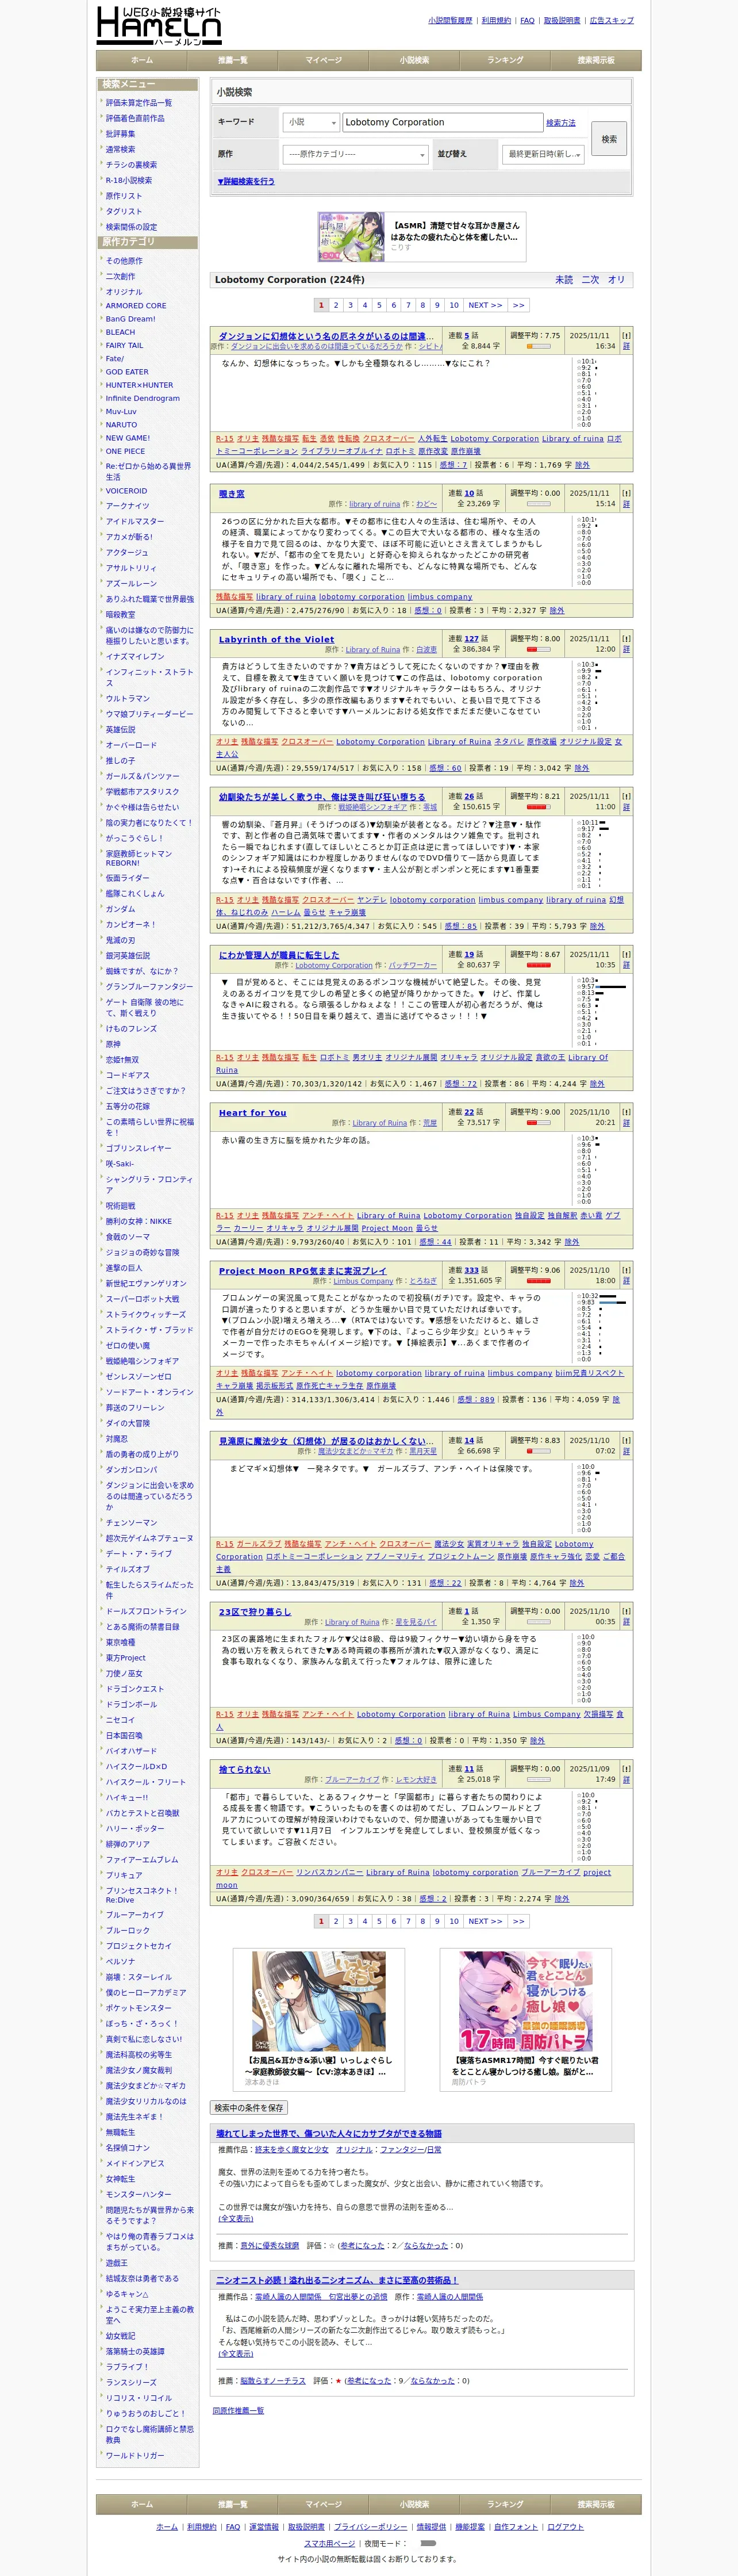Open 小説検索 tab in bottom navigation bar

click(414, 2504)
